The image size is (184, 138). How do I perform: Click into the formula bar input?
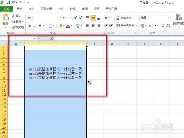(119, 39)
